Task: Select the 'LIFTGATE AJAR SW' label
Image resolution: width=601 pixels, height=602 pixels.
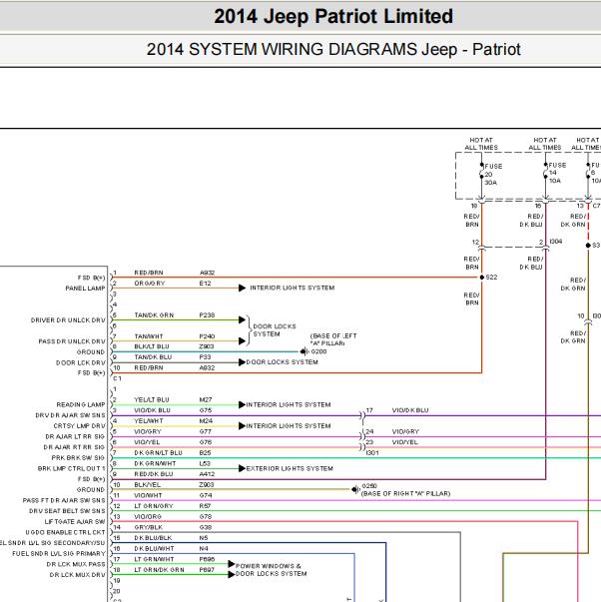Action: coord(75,522)
